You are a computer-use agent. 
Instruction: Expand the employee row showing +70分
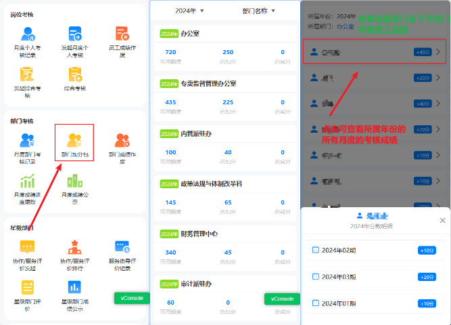pyautogui.click(x=374, y=129)
